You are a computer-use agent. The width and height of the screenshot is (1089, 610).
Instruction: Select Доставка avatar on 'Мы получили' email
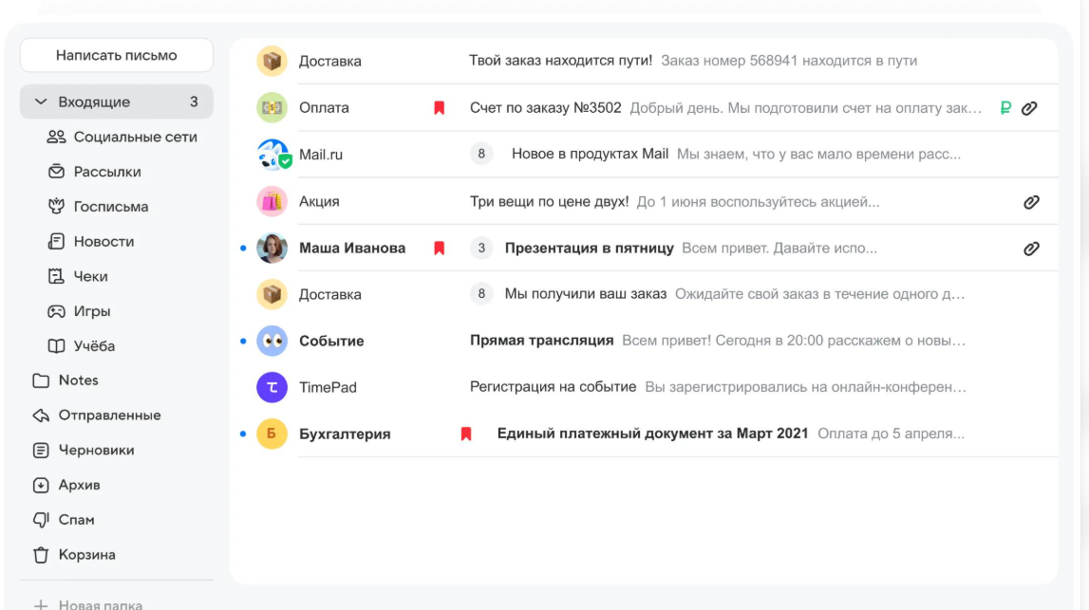(x=272, y=294)
